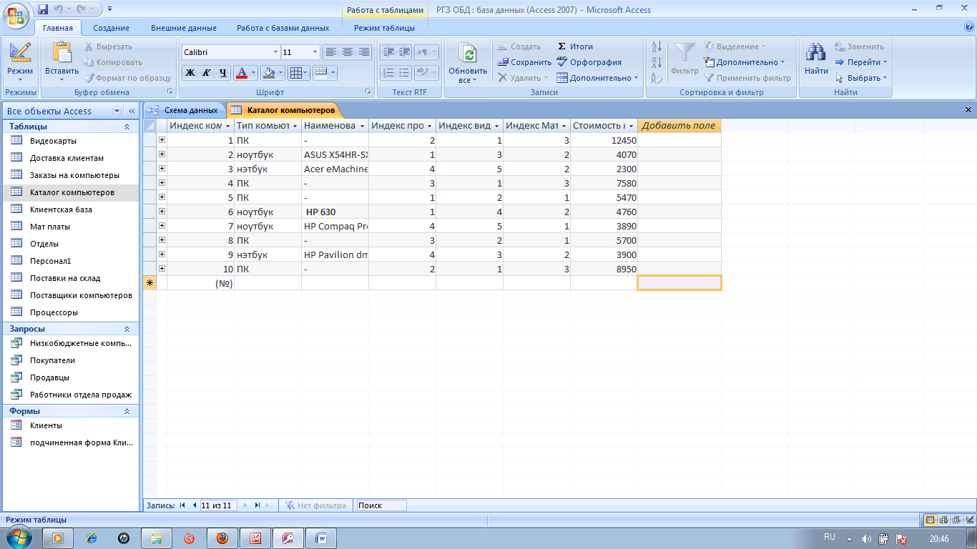Toggle the Итоги totals row
This screenshot has width=977, height=549.
pyautogui.click(x=575, y=46)
